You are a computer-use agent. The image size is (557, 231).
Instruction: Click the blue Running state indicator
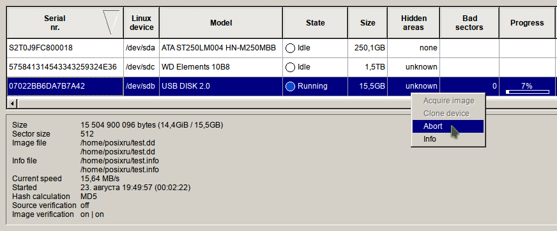click(x=290, y=86)
